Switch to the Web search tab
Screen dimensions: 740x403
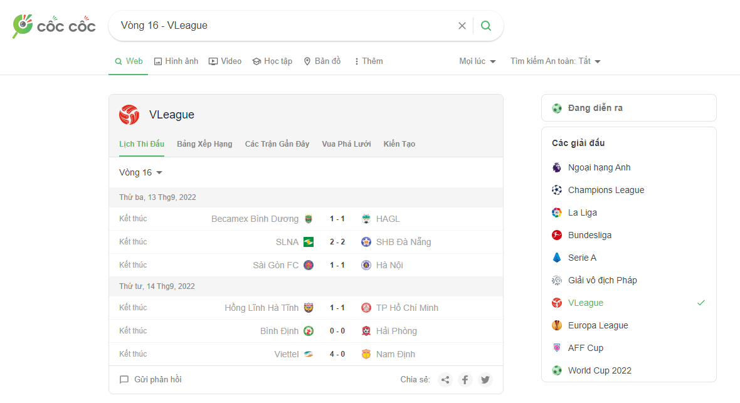click(x=129, y=61)
